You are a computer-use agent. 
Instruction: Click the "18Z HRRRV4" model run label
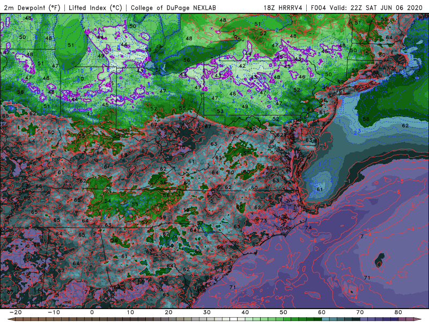click(283, 8)
